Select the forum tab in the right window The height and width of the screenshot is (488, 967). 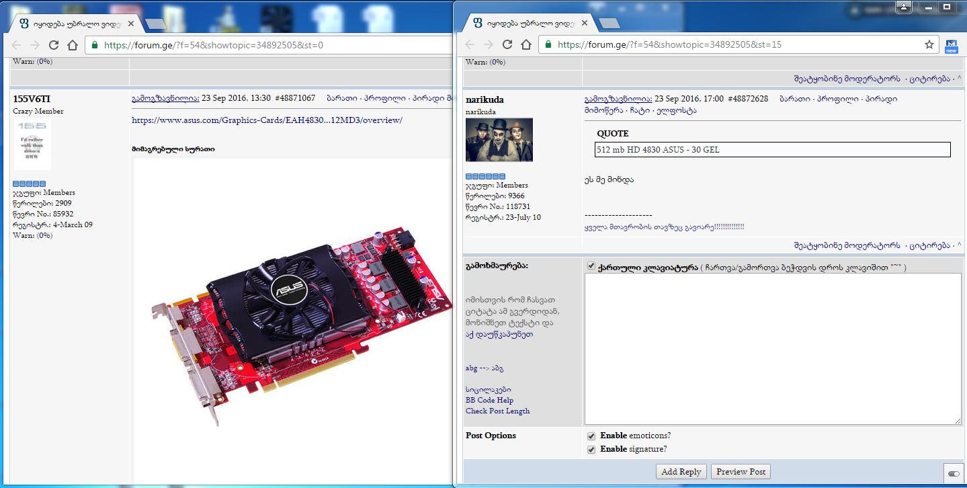[529, 24]
